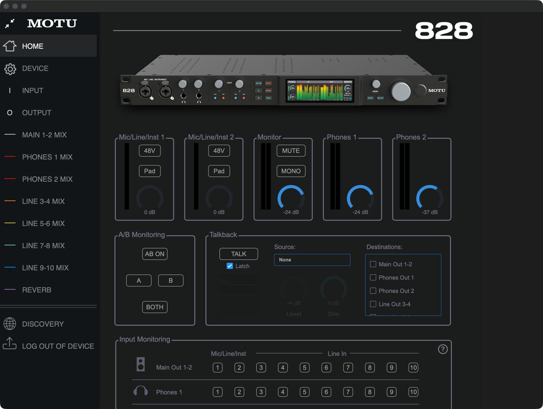The image size is (543, 409).
Task: Enable AB ON monitoring
Action: [155, 254]
